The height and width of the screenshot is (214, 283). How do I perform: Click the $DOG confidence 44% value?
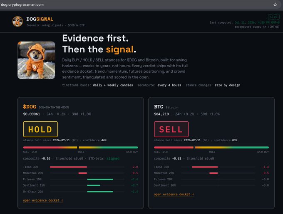tap(104, 140)
